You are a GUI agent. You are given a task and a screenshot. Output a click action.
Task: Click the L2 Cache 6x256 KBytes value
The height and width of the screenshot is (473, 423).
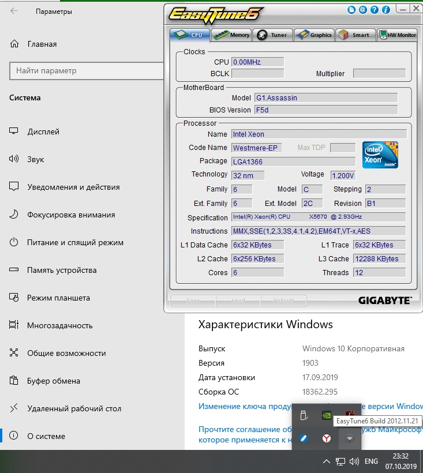click(x=257, y=259)
